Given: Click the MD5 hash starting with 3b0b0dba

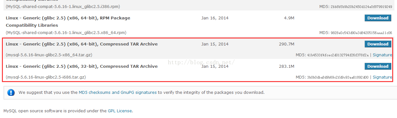Looking at the screenshot, I should 338,78.
